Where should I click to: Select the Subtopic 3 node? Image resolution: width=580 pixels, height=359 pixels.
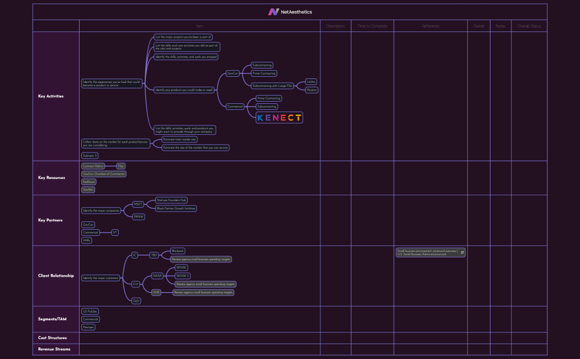click(89, 156)
